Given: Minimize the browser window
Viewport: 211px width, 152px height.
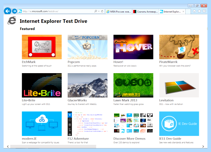Looking at the screenshot, I should tap(191, 6).
